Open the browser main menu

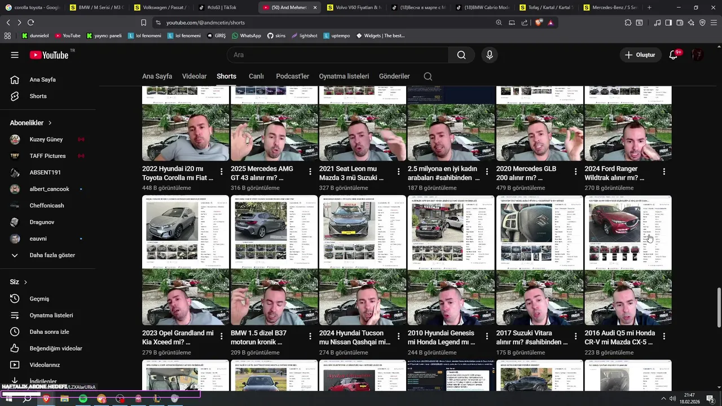pyautogui.click(x=714, y=23)
